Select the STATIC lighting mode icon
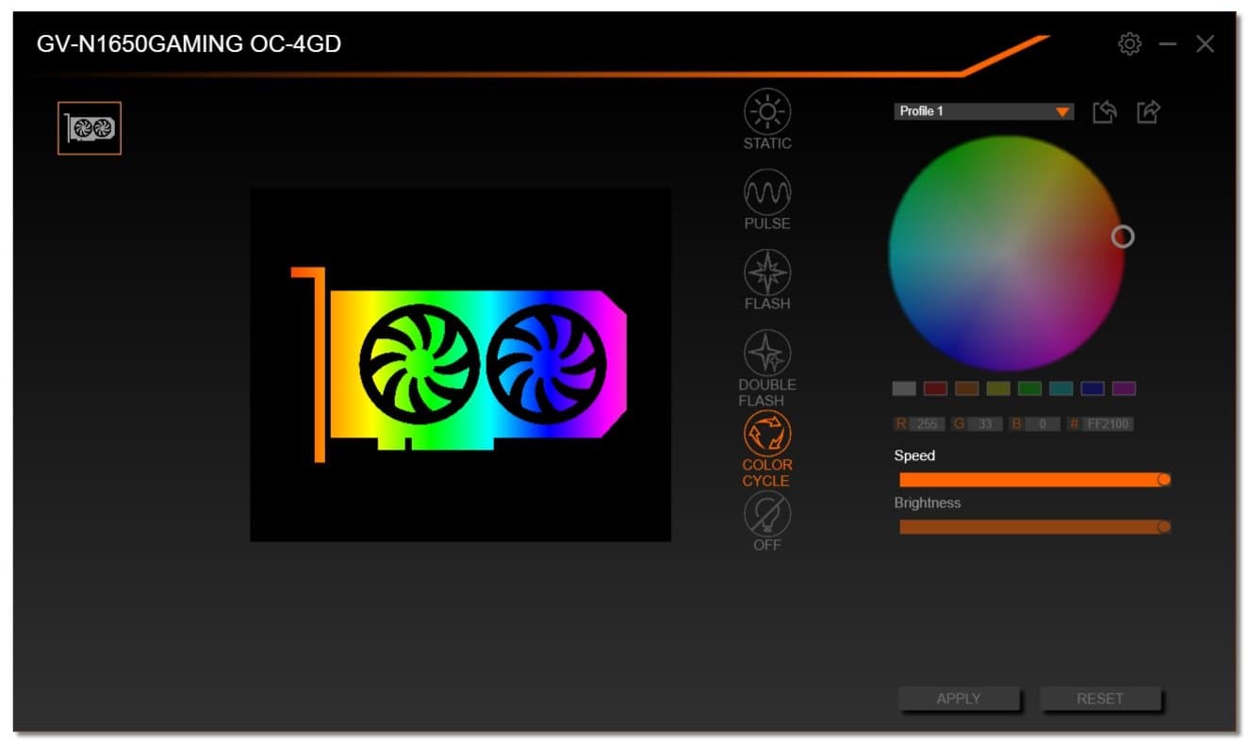The height and width of the screenshot is (743, 1249). (767, 112)
